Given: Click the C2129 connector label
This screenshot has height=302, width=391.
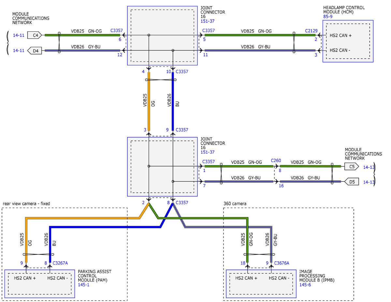Looking at the screenshot, I should pos(311,31).
